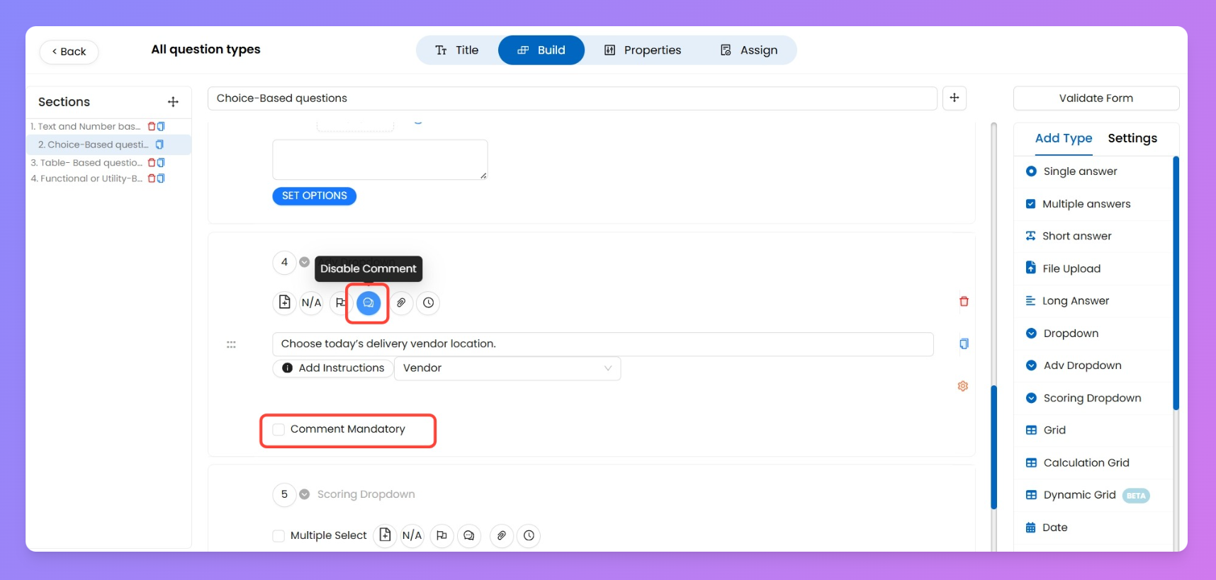Click the form builder vertical scrollbar
1216x580 pixels.
[x=993, y=446]
